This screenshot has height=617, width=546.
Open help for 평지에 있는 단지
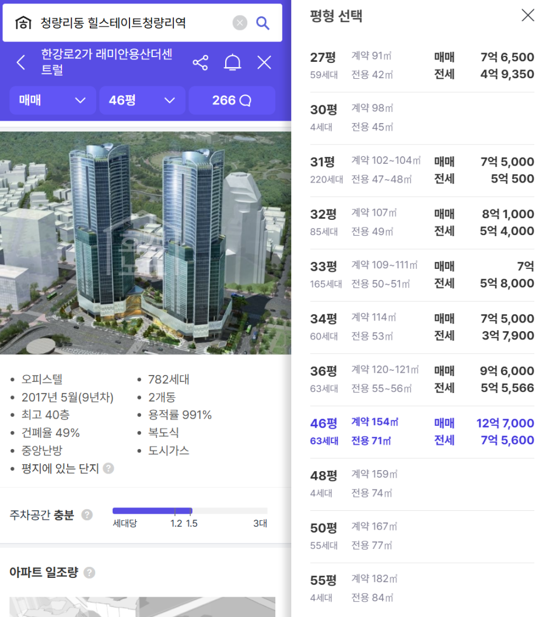(x=108, y=468)
